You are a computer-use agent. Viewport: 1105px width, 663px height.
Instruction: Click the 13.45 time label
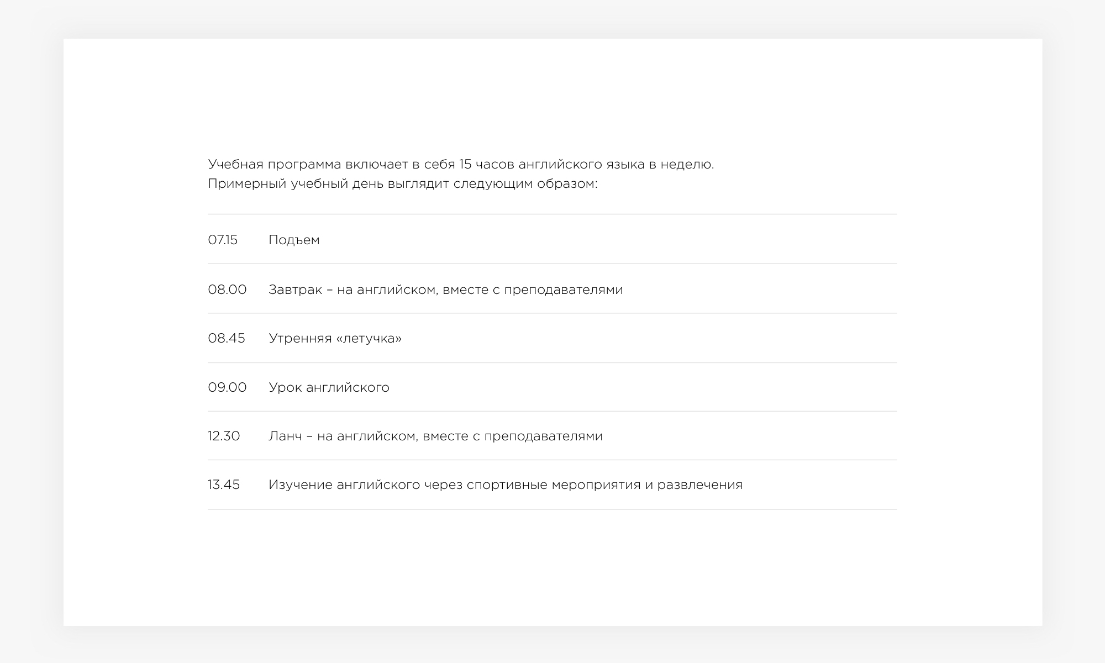click(x=224, y=485)
